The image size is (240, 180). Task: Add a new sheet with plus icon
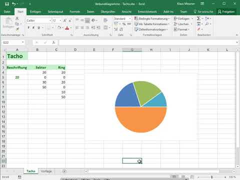[x=64, y=171]
